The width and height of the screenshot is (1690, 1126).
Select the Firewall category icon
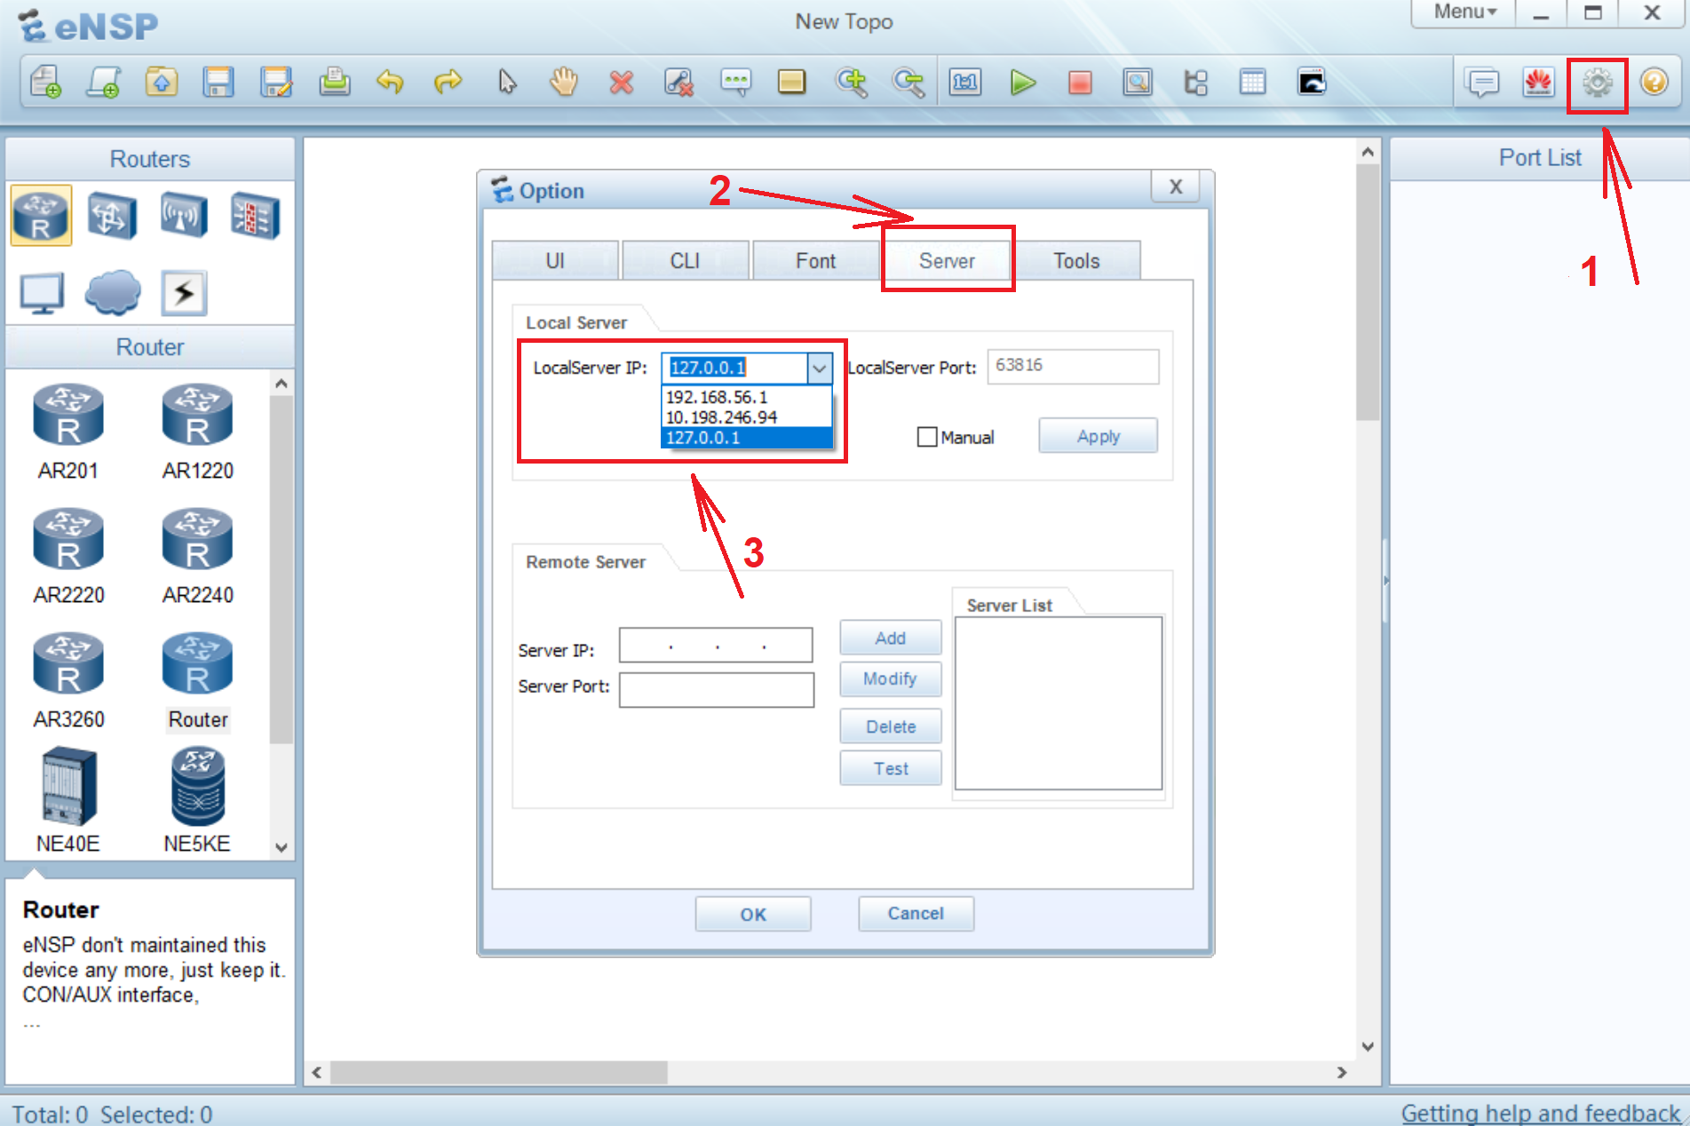click(x=255, y=215)
